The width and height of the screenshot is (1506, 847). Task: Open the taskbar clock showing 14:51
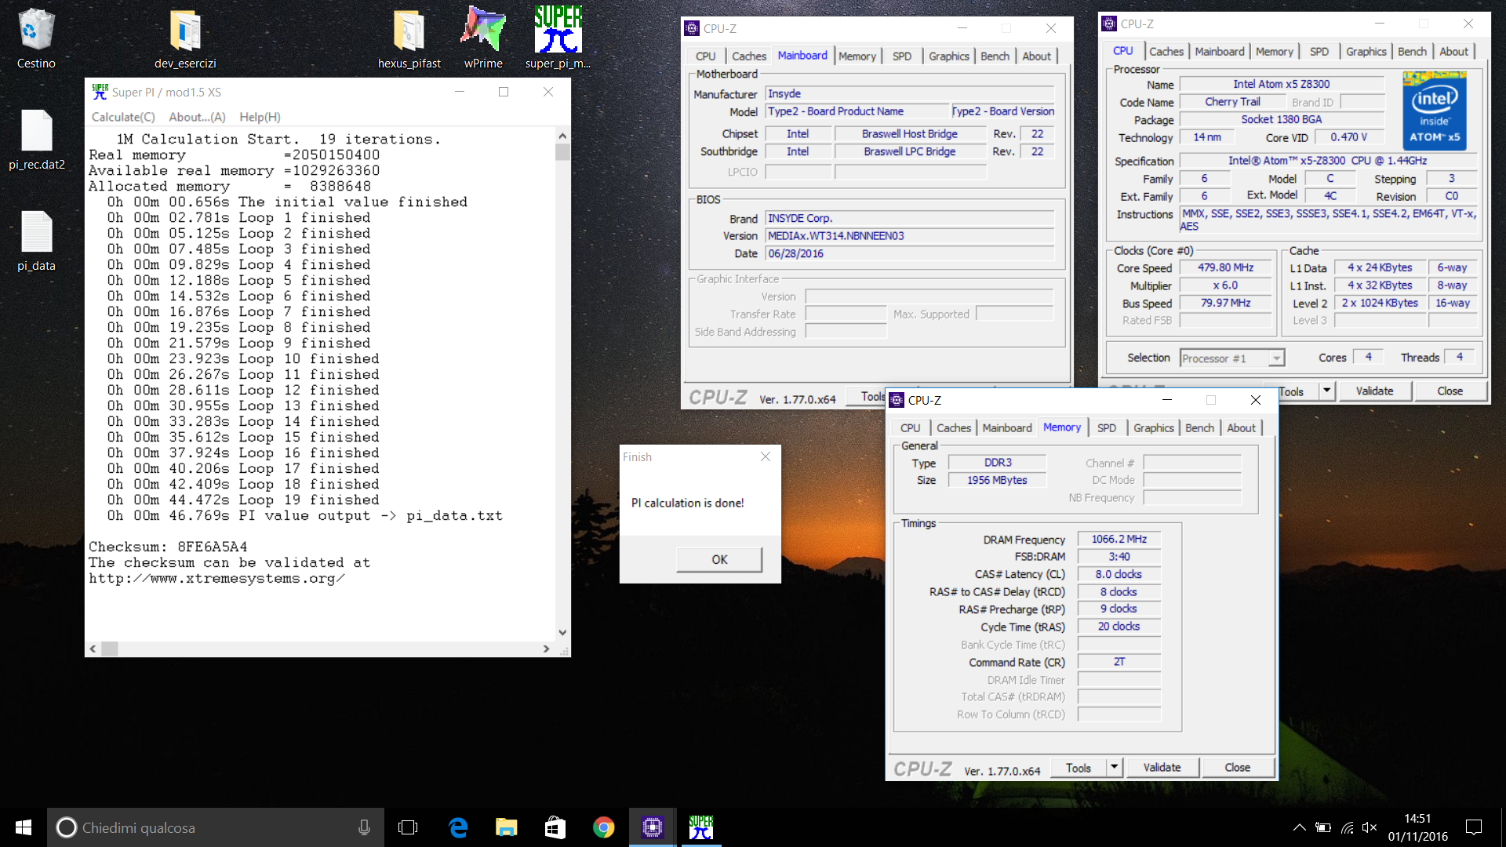(1417, 827)
